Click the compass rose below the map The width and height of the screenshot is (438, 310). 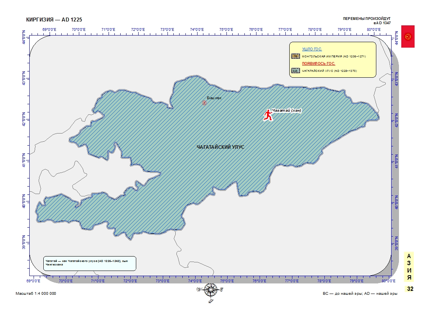pyautogui.click(x=210, y=290)
